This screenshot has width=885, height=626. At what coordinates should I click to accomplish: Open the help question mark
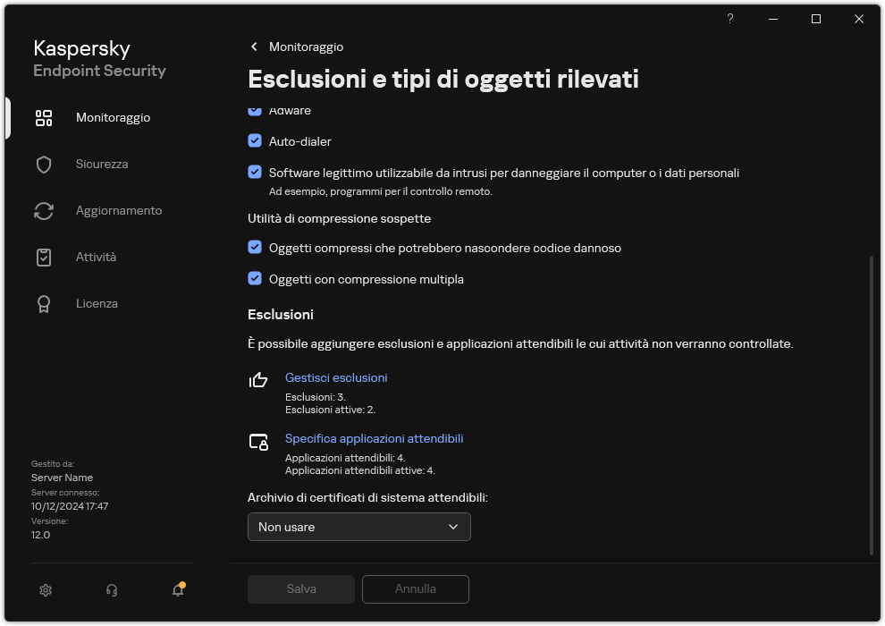point(729,19)
